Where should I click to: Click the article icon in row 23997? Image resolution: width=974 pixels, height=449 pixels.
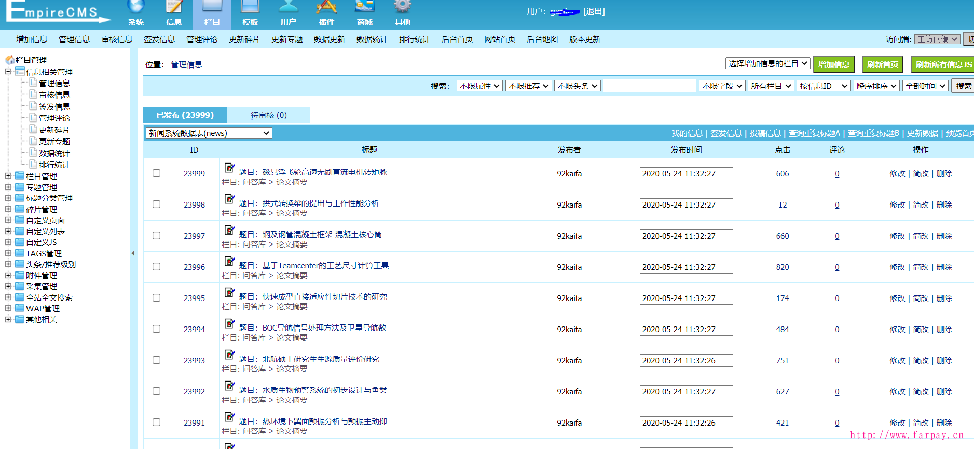[x=229, y=230]
